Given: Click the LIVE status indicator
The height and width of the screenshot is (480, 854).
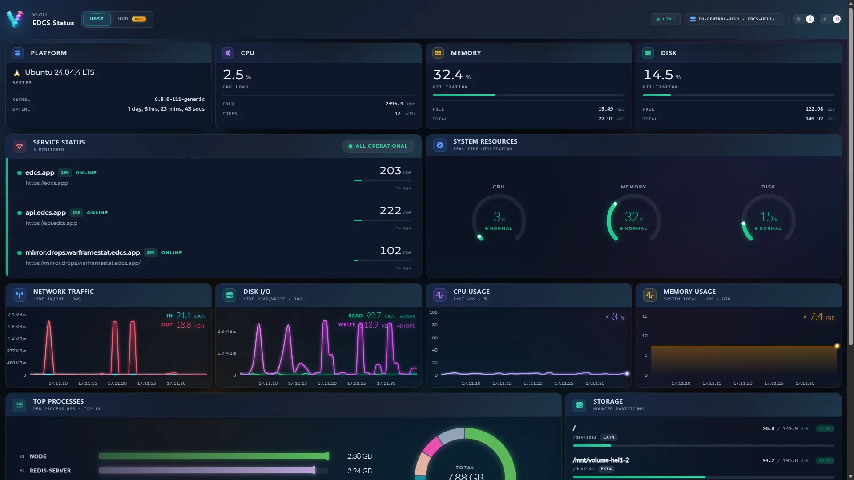Looking at the screenshot, I should point(665,19).
